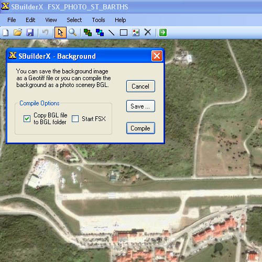This screenshot has width=262, height=262.
Task: Enable the Start FSX checkbox
Action: pos(75,118)
